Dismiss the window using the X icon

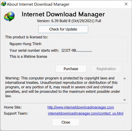pos(126,4)
